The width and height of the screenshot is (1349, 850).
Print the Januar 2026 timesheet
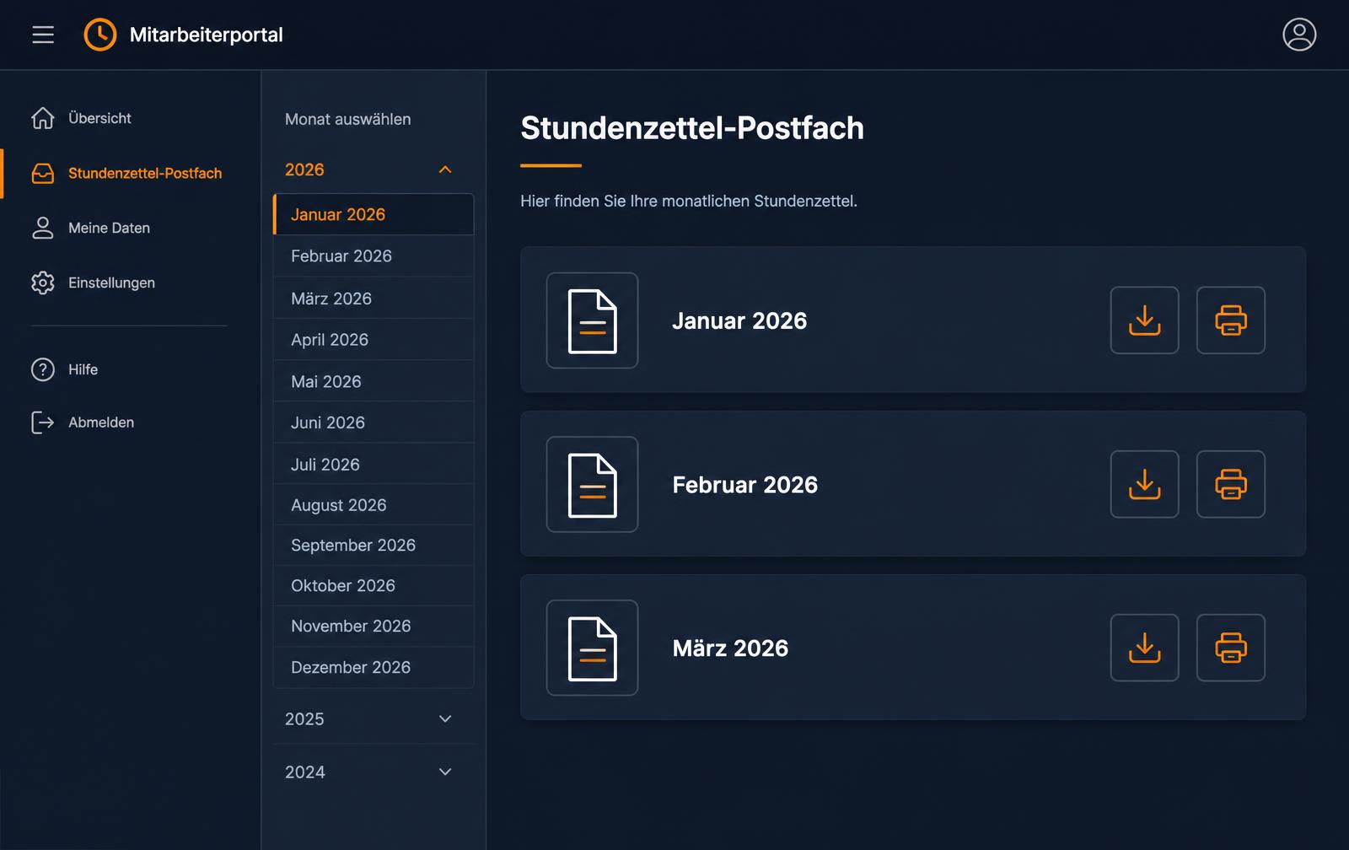pyautogui.click(x=1230, y=320)
